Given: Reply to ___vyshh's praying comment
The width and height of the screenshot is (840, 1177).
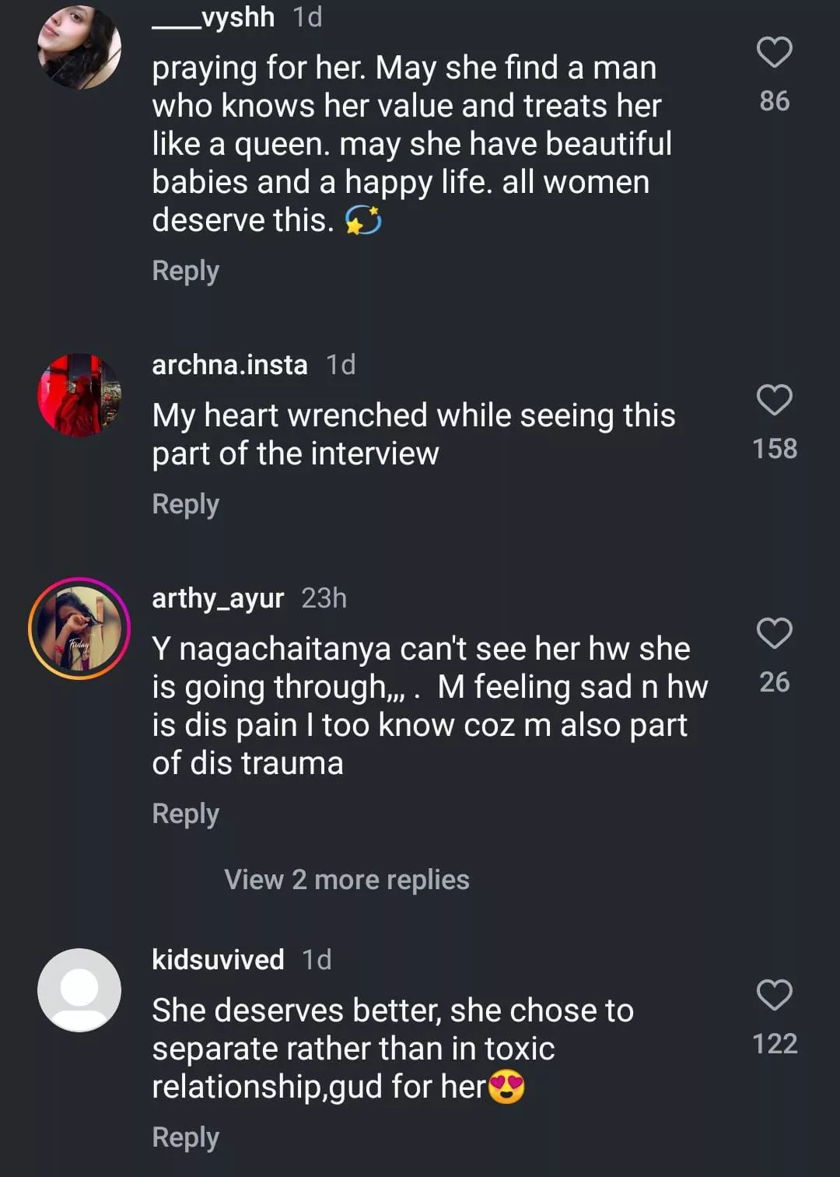Looking at the screenshot, I should tap(186, 271).
